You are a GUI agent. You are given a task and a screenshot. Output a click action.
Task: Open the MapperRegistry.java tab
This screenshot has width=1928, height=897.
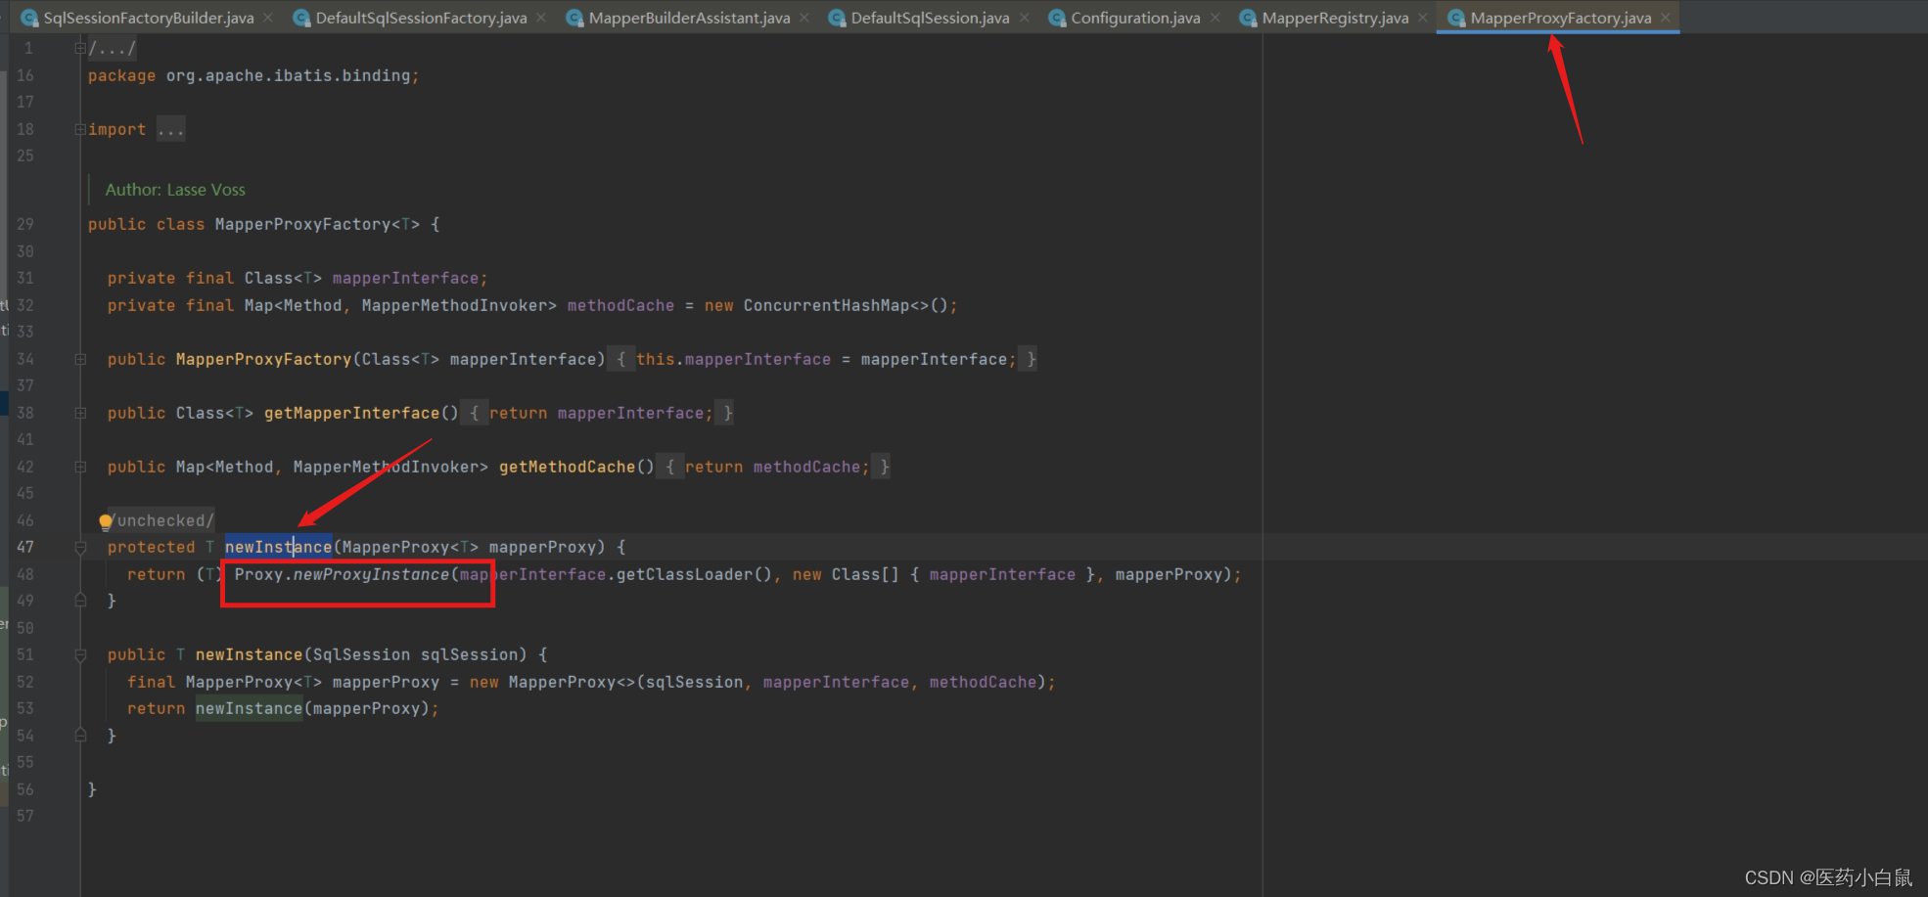point(1335,18)
